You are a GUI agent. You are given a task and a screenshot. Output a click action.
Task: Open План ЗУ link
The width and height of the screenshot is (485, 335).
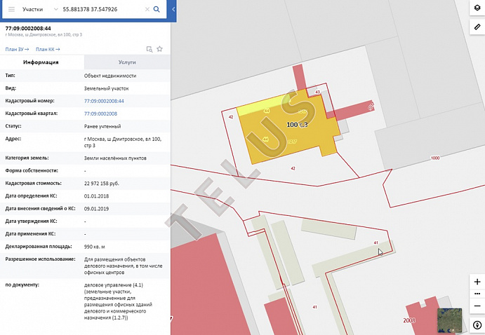click(x=17, y=49)
